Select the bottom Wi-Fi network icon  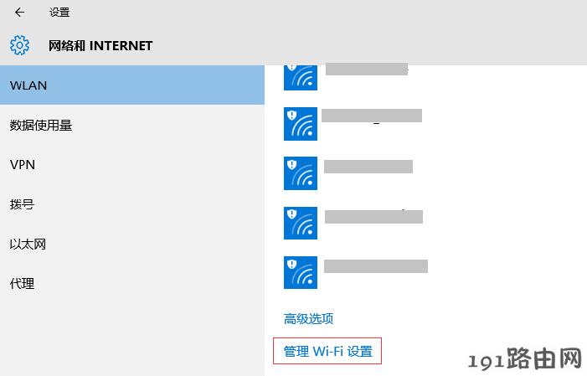tap(301, 273)
